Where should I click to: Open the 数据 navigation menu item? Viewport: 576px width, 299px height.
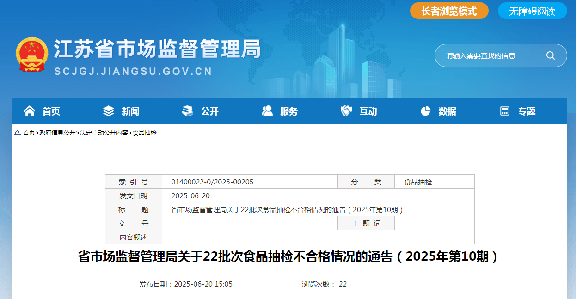(x=447, y=111)
